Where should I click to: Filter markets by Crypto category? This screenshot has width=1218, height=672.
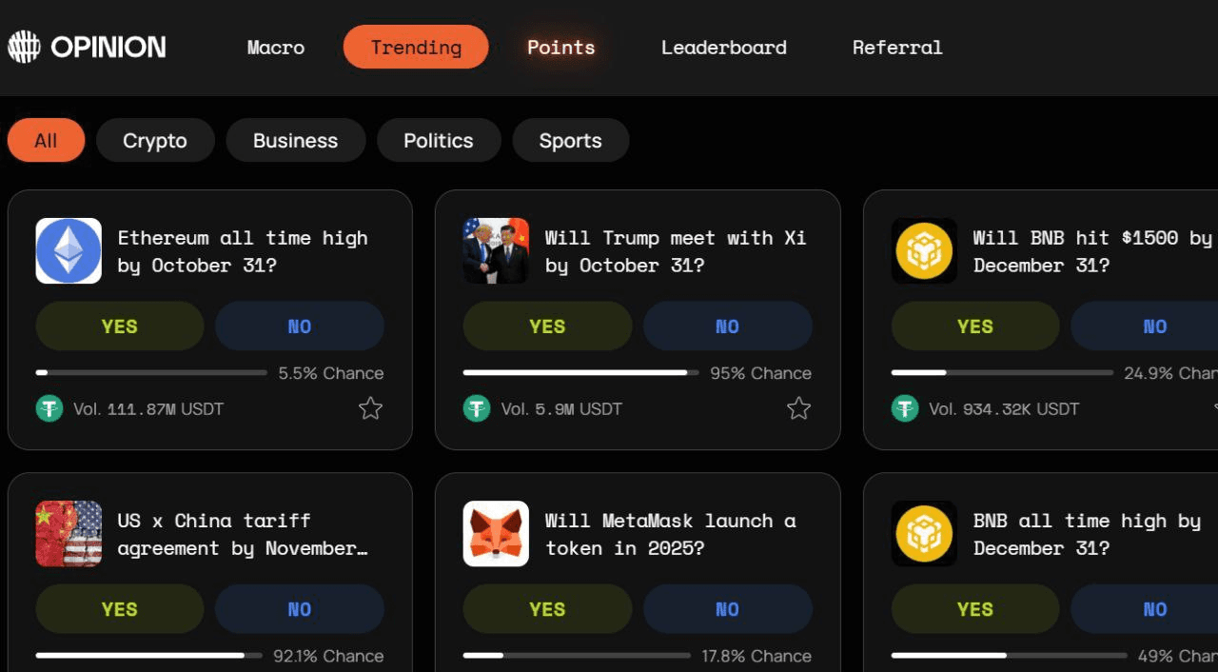(155, 141)
